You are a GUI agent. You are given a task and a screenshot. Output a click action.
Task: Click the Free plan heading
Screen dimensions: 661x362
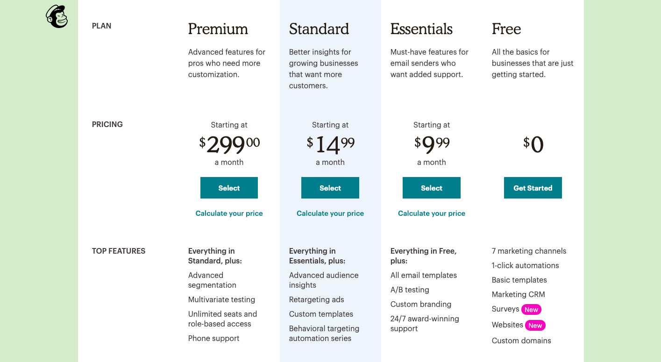coord(506,29)
